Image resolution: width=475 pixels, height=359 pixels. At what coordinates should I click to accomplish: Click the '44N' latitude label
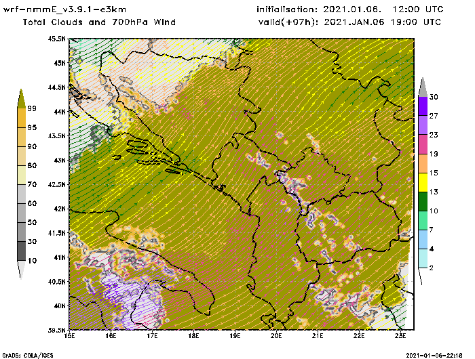(x=60, y=112)
